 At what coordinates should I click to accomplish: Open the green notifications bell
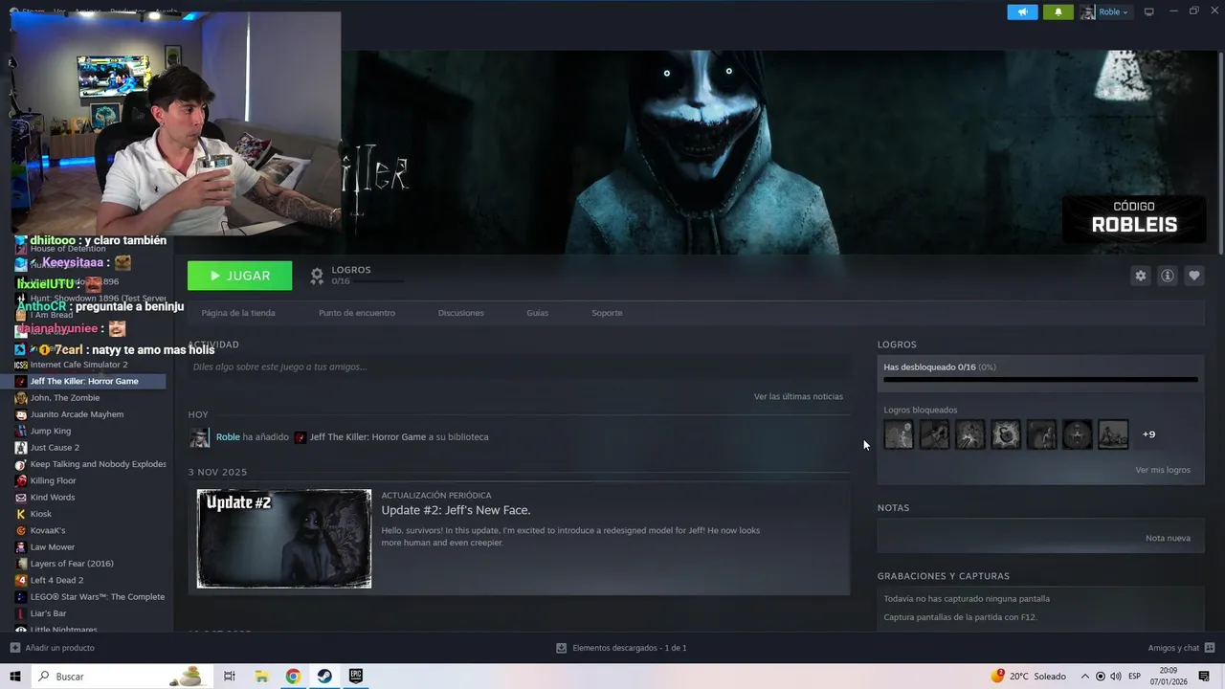click(x=1058, y=11)
